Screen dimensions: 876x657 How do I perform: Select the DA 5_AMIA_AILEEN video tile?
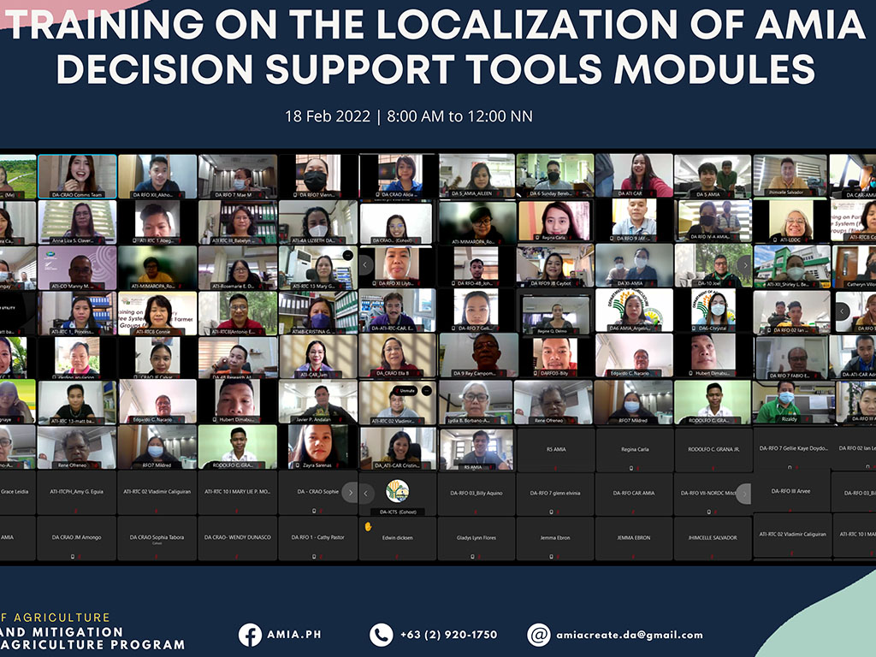pyautogui.click(x=477, y=175)
